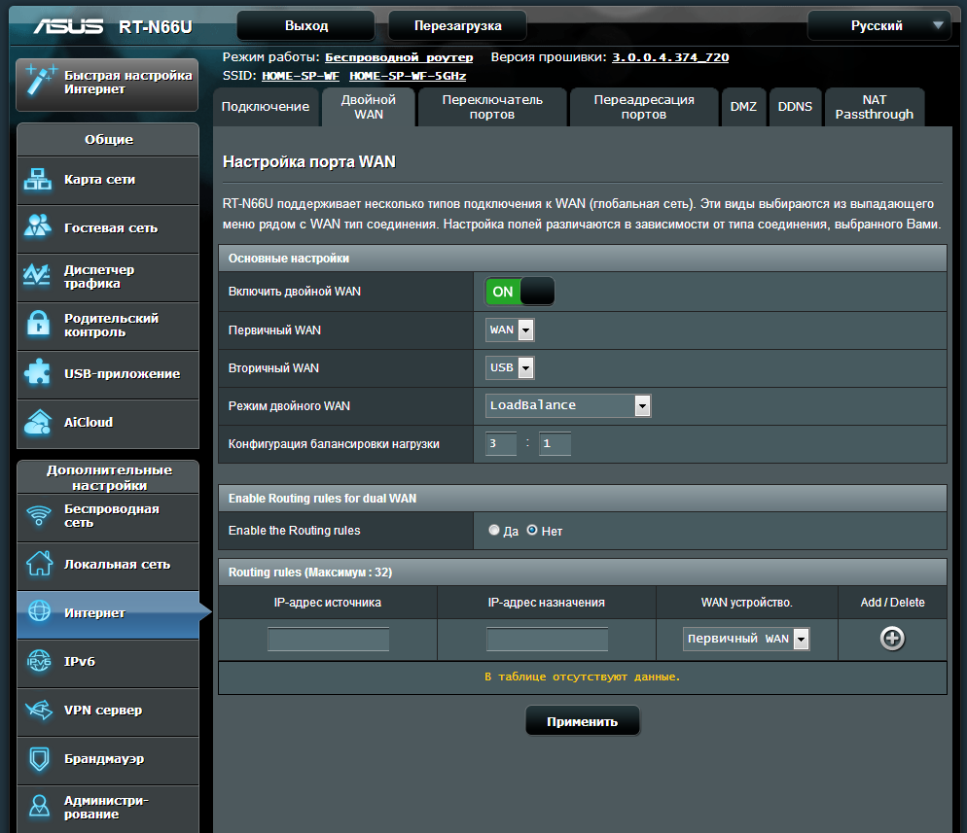Viewport: 967px width, 833px height.
Task: Open the Русский language dropdown
Action: [879, 26]
